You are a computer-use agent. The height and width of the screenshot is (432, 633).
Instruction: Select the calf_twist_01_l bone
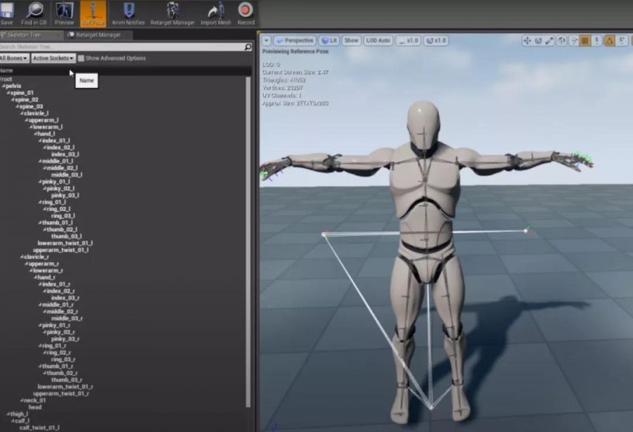click(39, 428)
